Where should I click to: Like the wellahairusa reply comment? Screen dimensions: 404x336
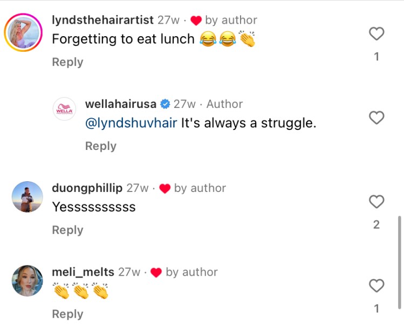click(x=376, y=118)
